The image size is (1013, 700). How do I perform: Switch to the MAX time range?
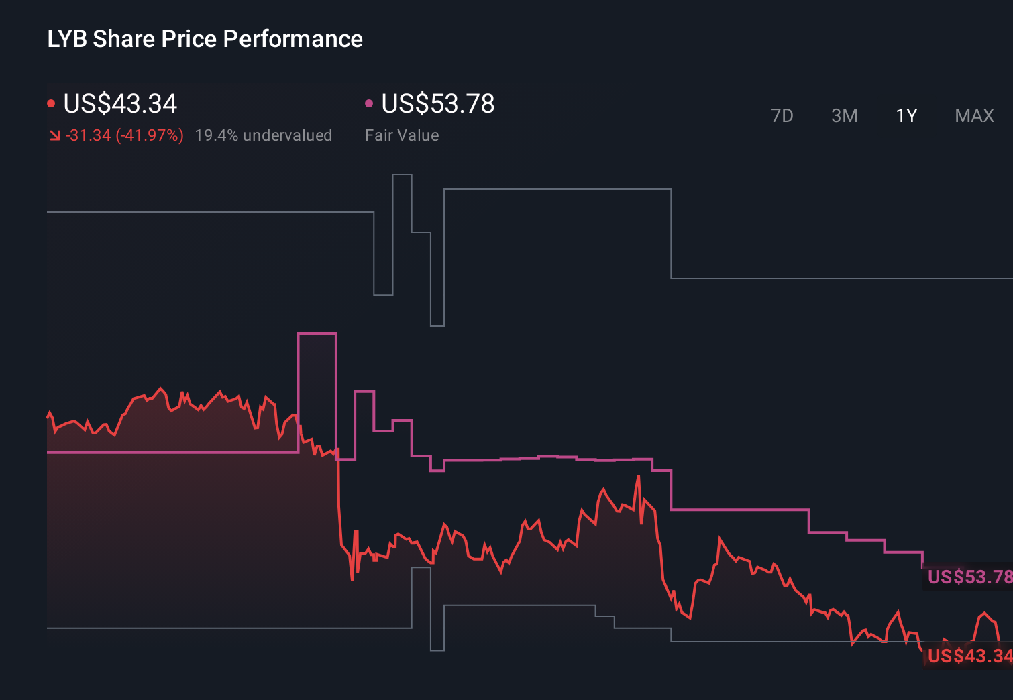[973, 115]
